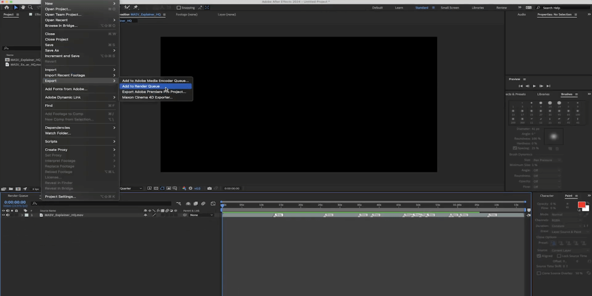Image resolution: width=592 pixels, height=296 pixels.
Task: Expand the Scripts submenu
Action: (x=80, y=142)
